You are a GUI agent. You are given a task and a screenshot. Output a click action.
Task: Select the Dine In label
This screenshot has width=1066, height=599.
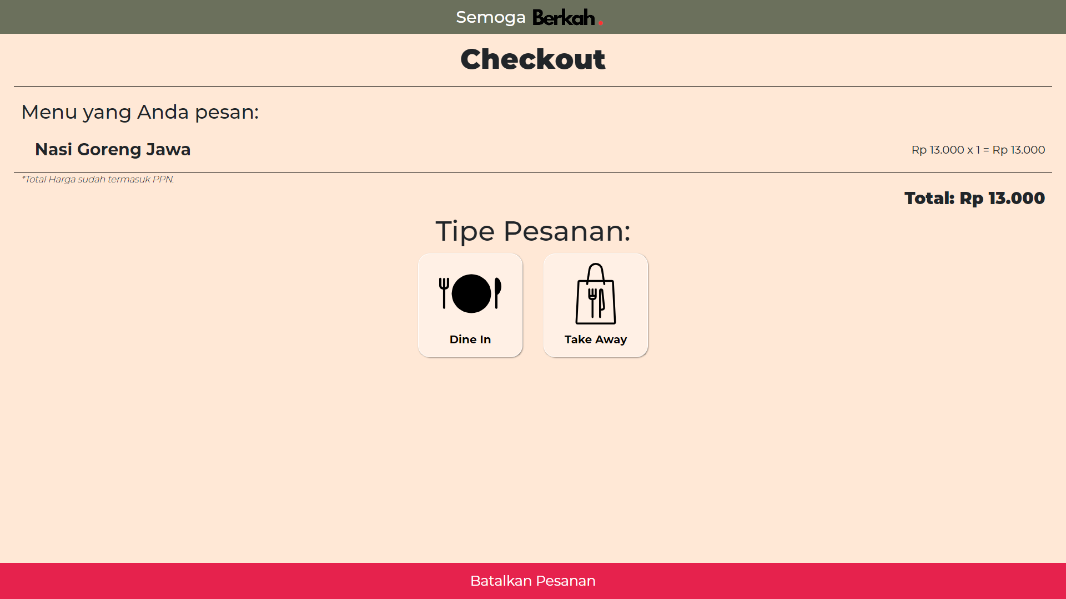coord(470,339)
